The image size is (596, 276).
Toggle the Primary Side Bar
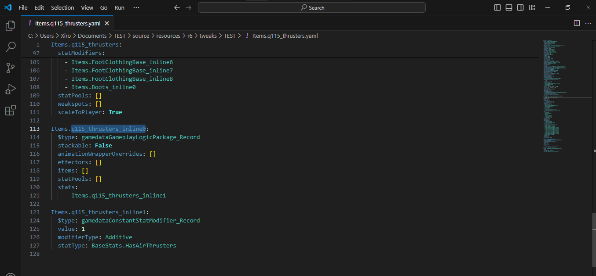tap(497, 7)
